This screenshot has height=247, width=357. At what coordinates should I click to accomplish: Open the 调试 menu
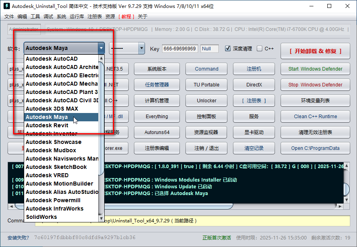(x=48, y=16)
